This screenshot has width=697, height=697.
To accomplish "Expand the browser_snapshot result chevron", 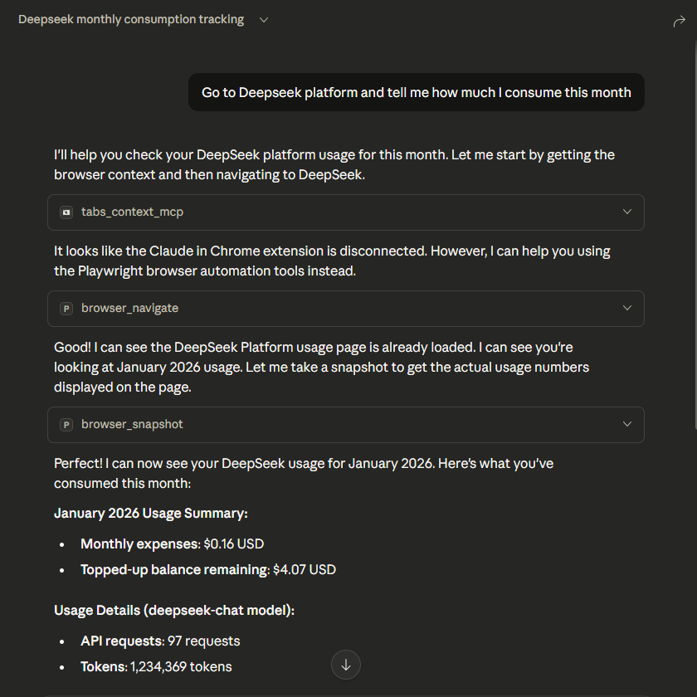I will (x=627, y=424).
